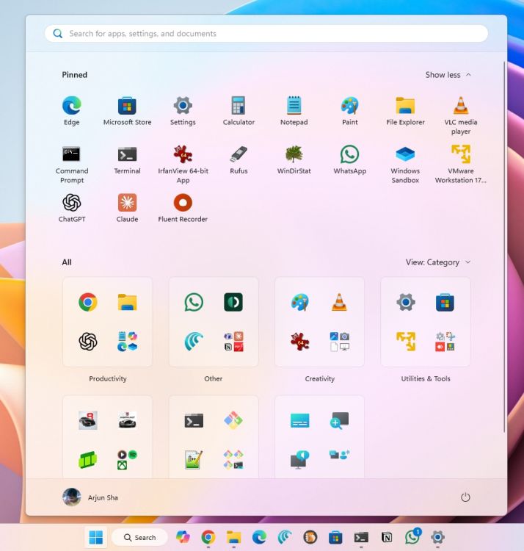524x551 pixels.
Task: Launch Windows Sandbox
Action: (405, 164)
